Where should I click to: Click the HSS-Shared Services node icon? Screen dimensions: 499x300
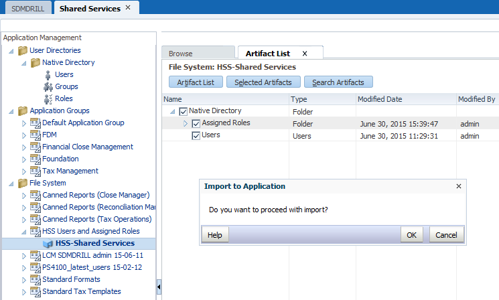(48, 244)
